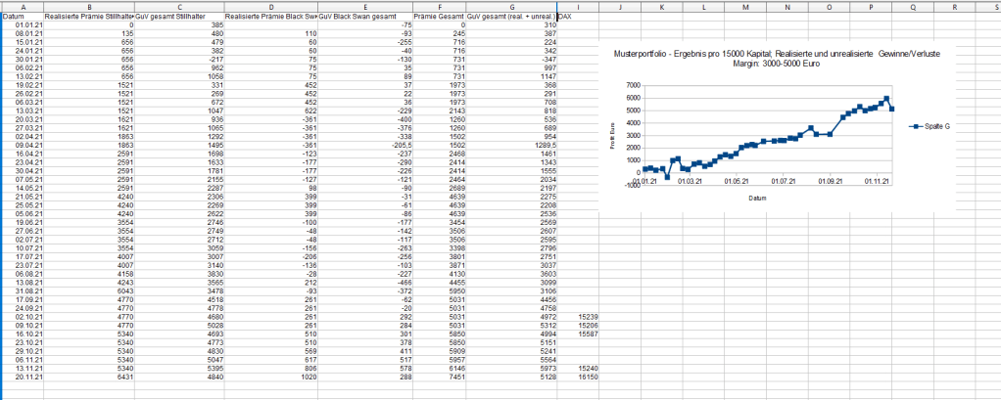1001x400 pixels.
Task: Click the chart's Datum axis title
Action: point(756,197)
